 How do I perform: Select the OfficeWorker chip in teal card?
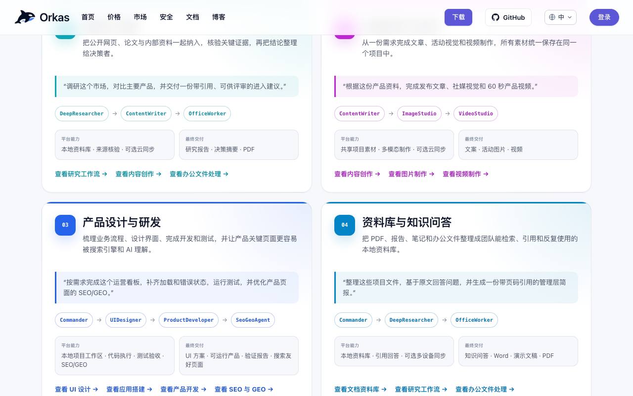click(207, 114)
